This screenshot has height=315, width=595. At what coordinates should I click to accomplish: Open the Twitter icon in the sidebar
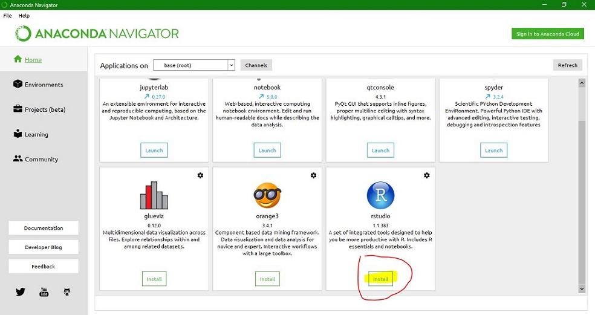(21, 291)
